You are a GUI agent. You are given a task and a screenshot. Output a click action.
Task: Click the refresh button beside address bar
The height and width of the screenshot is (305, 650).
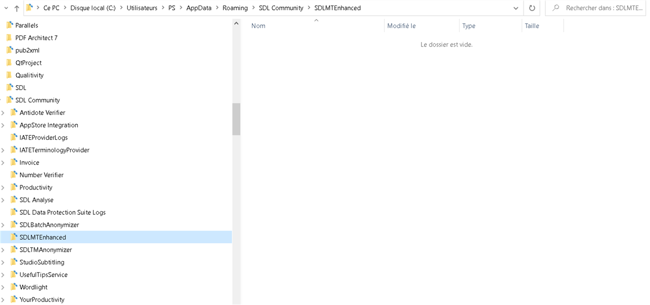532,8
